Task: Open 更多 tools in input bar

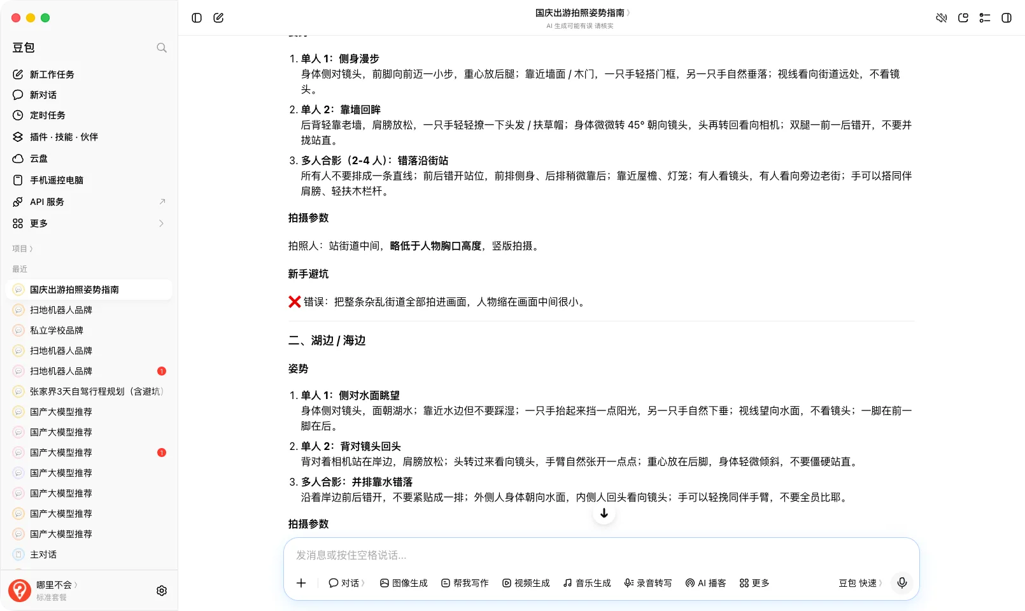Action: 754,583
